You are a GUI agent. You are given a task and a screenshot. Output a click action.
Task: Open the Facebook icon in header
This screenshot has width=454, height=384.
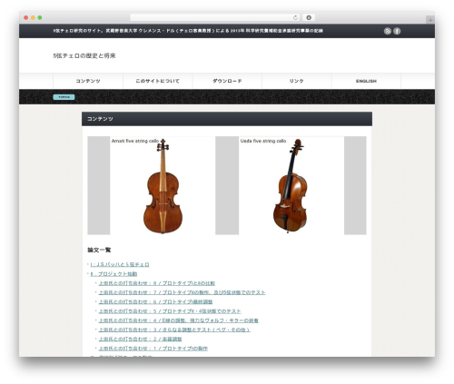click(397, 31)
